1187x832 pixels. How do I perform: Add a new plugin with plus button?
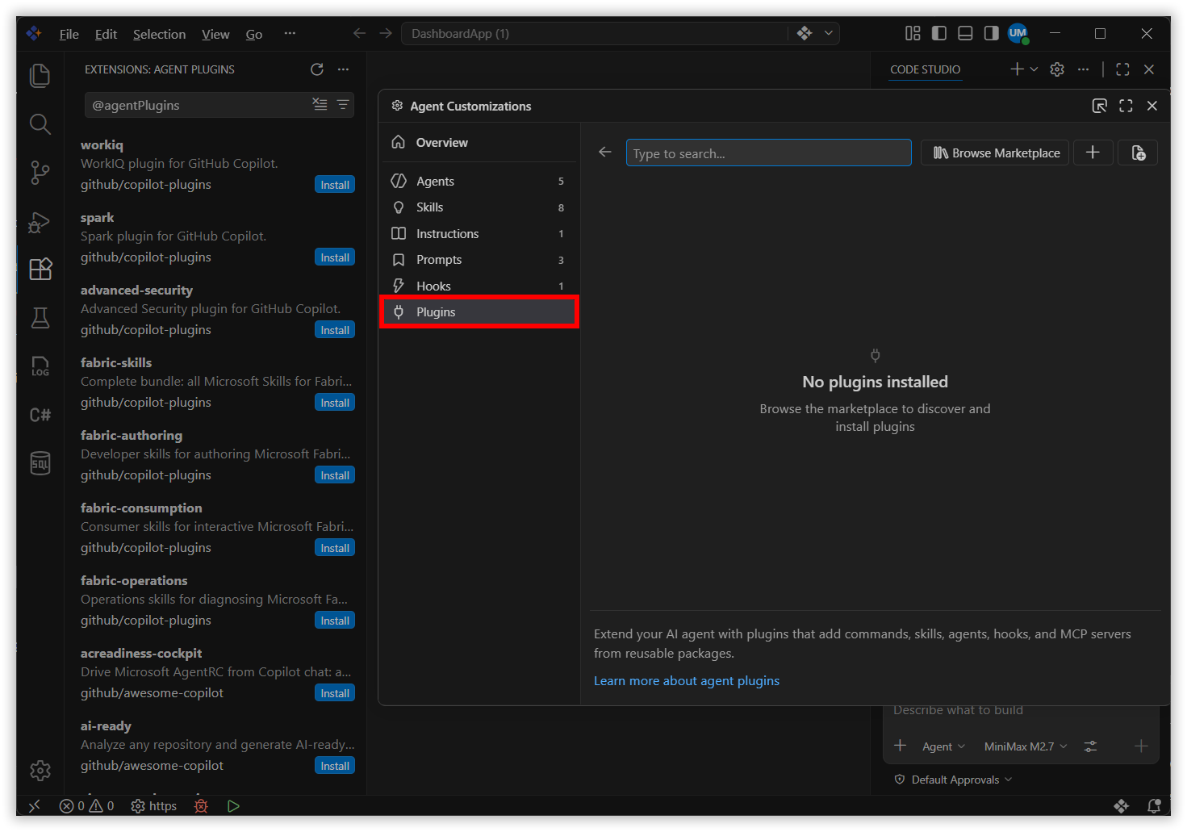pos(1093,153)
